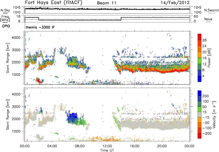This screenshot has width=219, height=152.
Task: Click the "-100" velocity colorbar tick
Action: point(207,128)
